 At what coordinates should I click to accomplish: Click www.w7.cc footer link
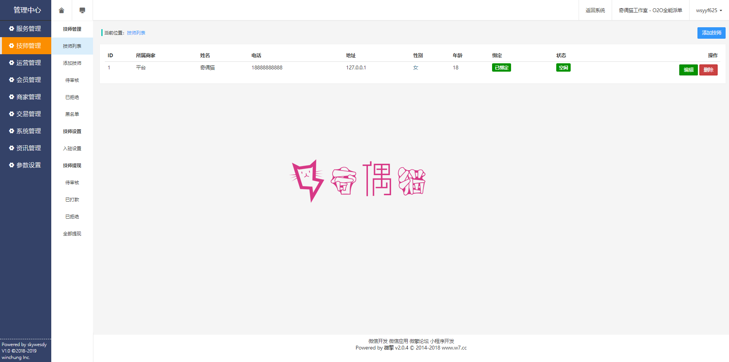[454, 348]
